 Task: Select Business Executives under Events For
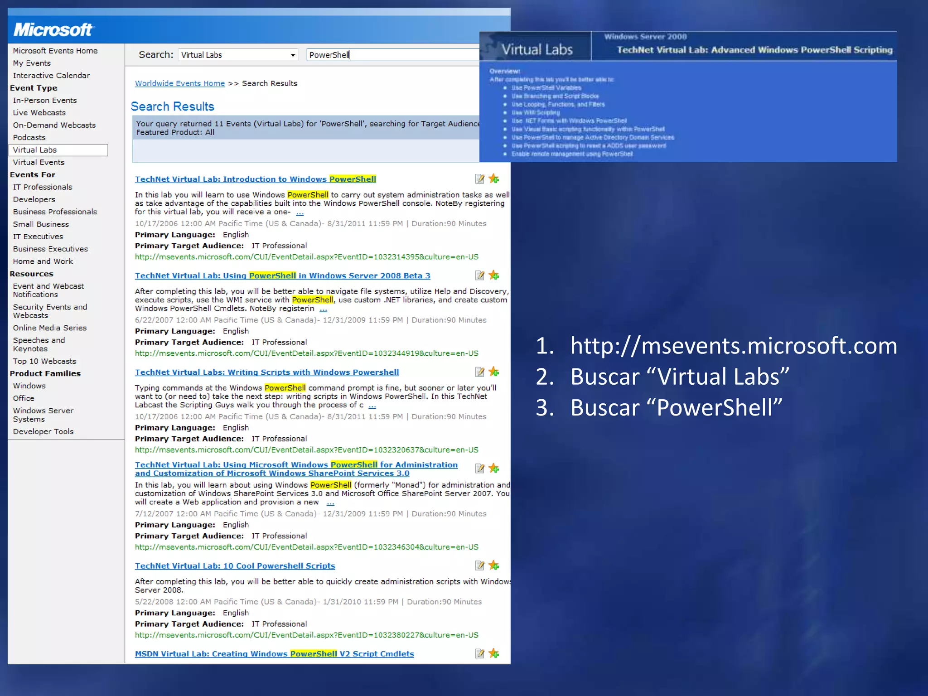[50, 249]
